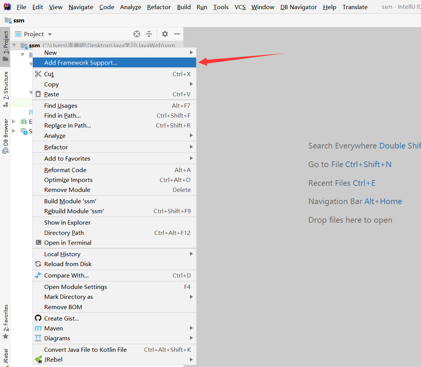Screen dimensions: 421x367
Task: Click ssm in the navigation bar
Action: (19, 21)
